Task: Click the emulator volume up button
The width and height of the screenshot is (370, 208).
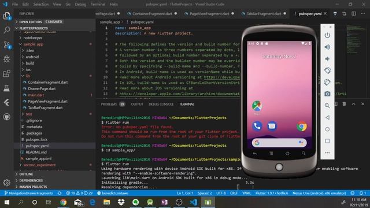Action: 327,47
